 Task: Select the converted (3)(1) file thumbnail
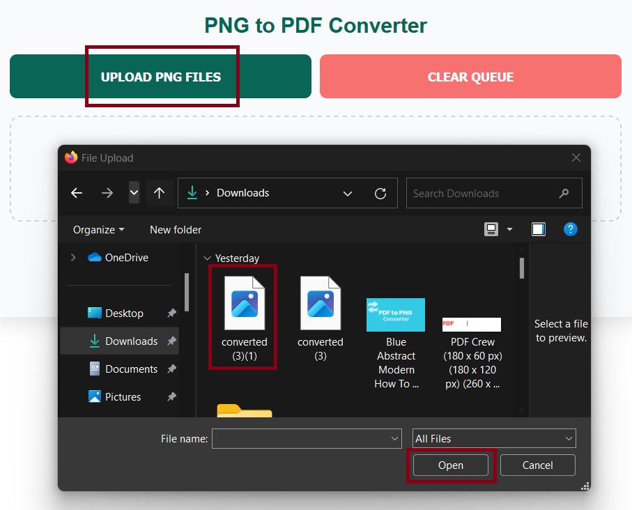(244, 303)
